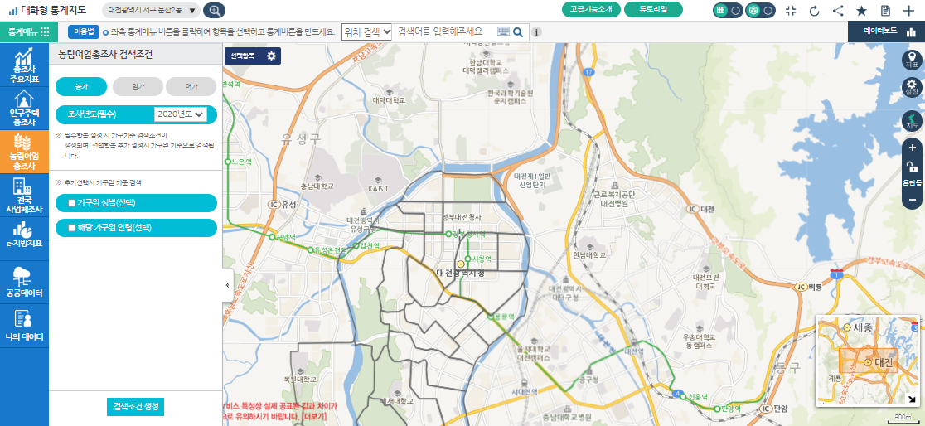Click the 인구주택총조사 sidebar icon

[24, 106]
